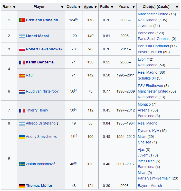Sort table by the Apps column arrows
The height and width of the screenshot is (191, 181).
click(96, 7)
